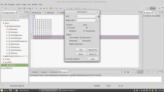The image size is (164, 92).
Task: Open the Project menu
Action: [x=24, y=5]
